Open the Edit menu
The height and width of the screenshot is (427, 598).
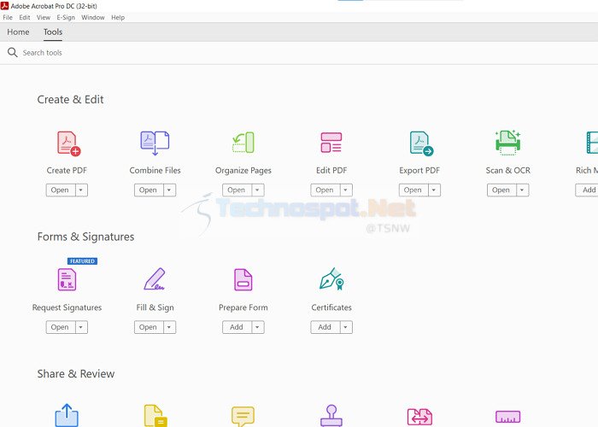tap(25, 18)
